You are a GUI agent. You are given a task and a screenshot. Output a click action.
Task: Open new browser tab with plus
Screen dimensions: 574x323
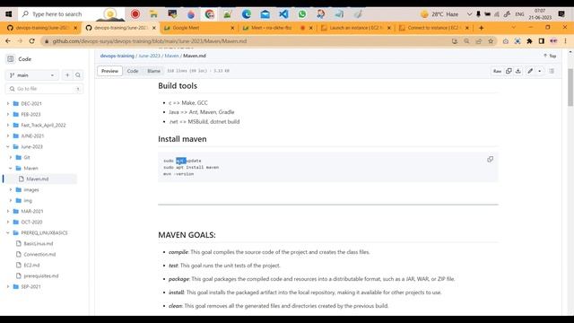481,28
